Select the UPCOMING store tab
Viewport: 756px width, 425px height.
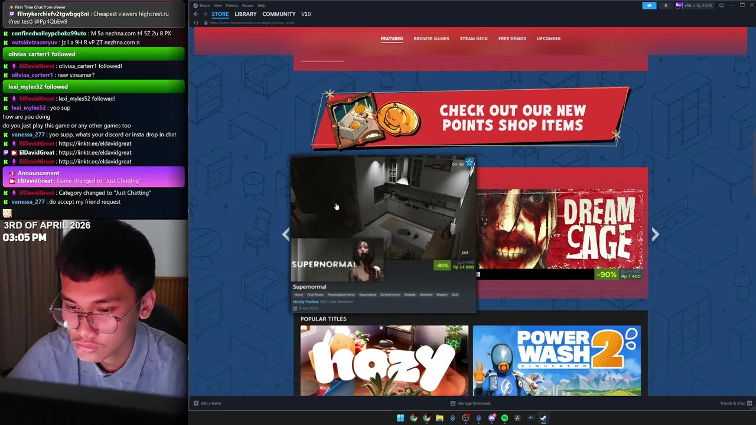(x=549, y=38)
